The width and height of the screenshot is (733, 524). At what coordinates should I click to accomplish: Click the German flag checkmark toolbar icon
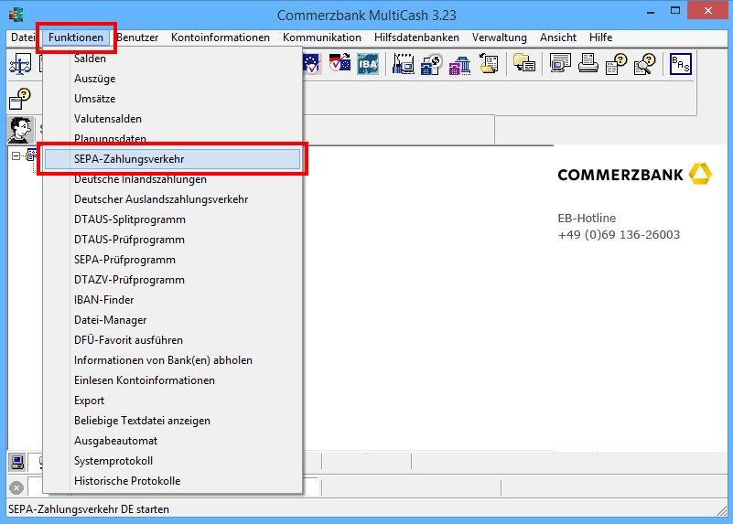tap(340, 62)
